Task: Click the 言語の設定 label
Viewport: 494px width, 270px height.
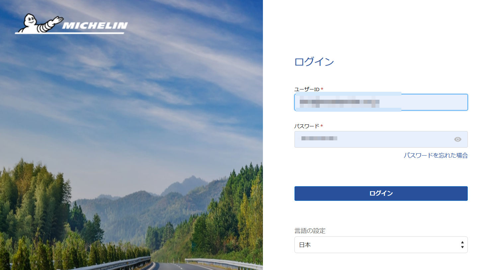Action: pos(310,230)
